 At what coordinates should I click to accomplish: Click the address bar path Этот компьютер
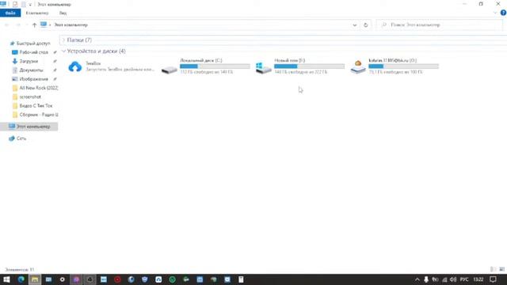click(71, 25)
